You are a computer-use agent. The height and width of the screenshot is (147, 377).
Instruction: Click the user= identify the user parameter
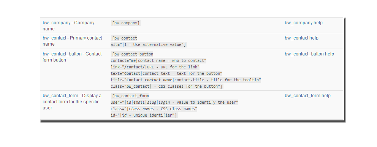(174, 103)
